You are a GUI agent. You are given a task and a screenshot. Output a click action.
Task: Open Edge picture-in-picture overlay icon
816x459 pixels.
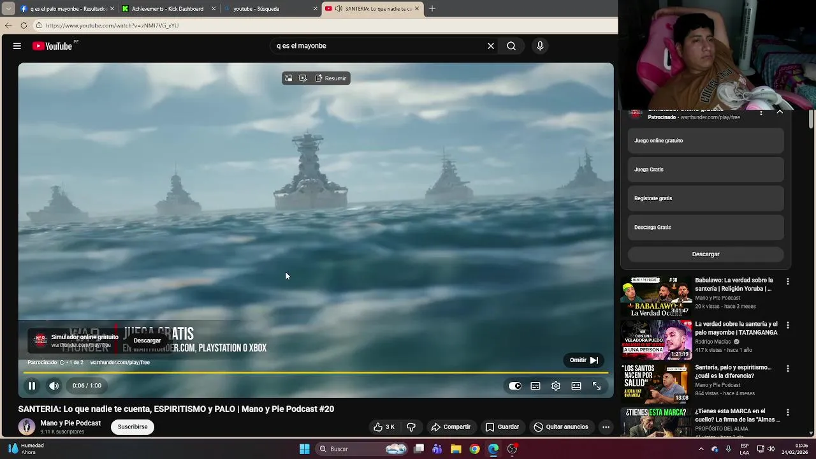click(288, 78)
